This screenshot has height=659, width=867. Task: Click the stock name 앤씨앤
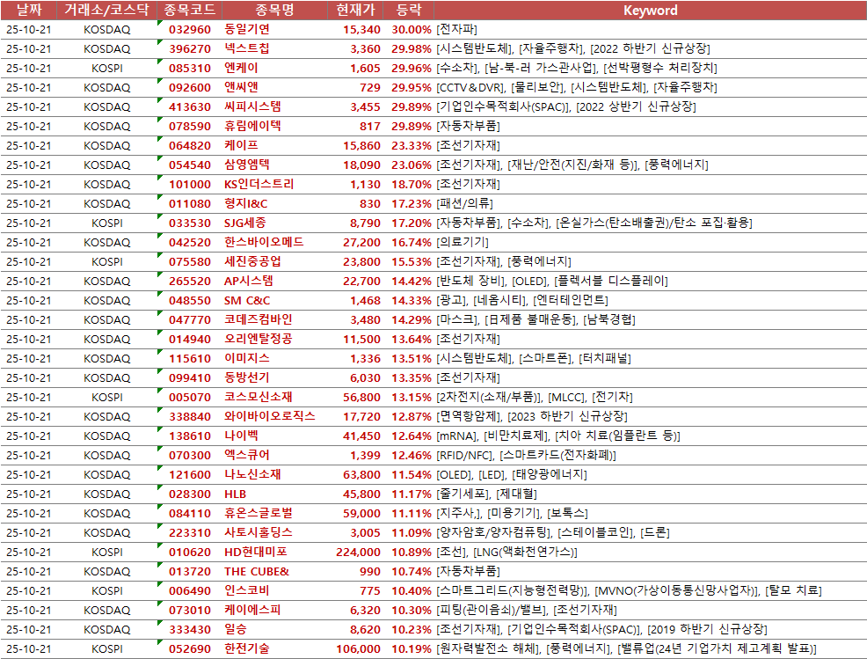[x=241, y=87]
